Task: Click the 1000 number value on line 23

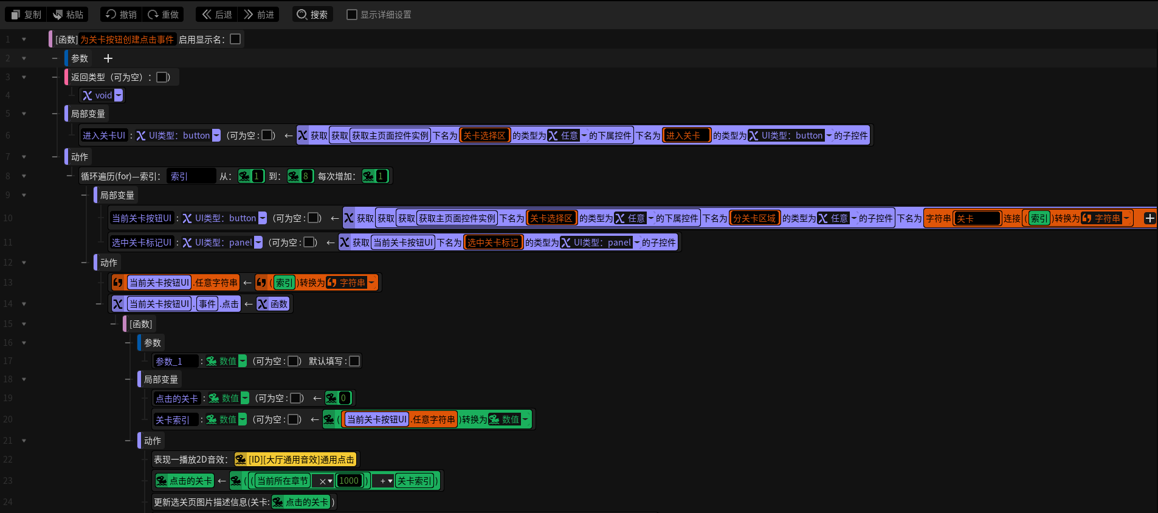Action: click(x=349, y=481)
